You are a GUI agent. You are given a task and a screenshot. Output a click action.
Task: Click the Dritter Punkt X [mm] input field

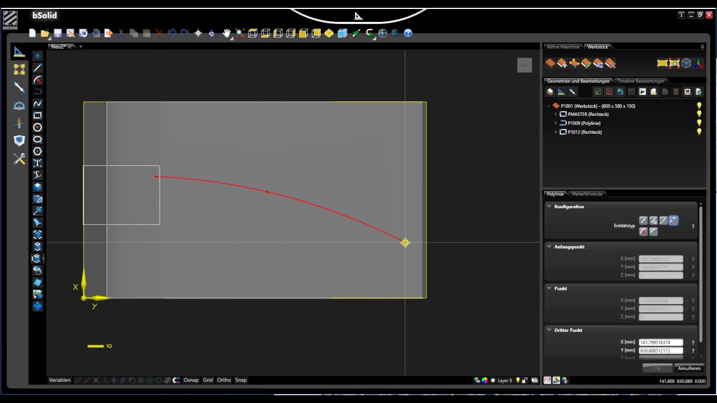point(661,343)
